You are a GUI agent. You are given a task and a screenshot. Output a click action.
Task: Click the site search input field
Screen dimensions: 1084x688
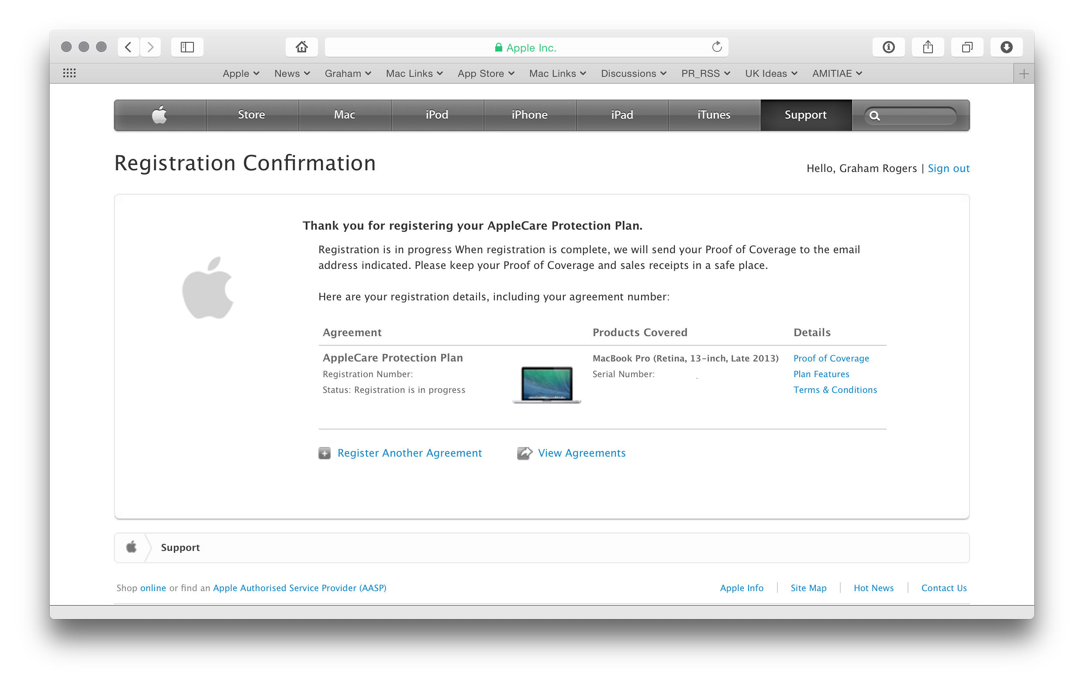click(x=910, y=116)
